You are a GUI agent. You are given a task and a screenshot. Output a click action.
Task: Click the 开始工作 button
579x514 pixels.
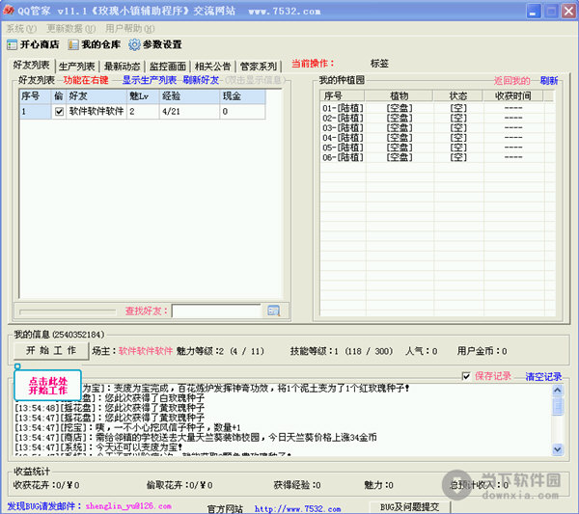(x=51, y=350)
